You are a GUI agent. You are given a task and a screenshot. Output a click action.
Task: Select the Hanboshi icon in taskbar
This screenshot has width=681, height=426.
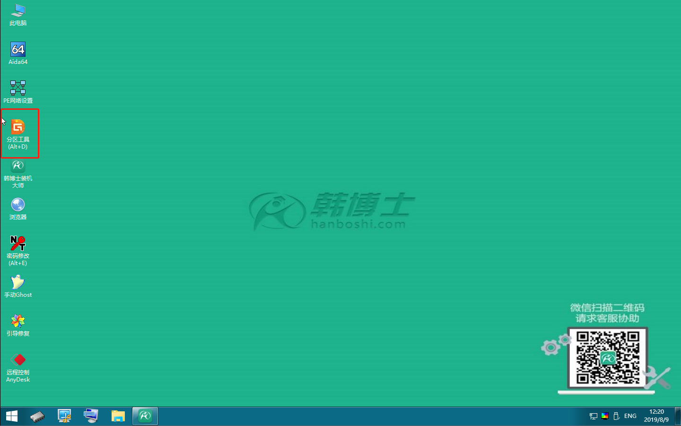coord(145,416)
